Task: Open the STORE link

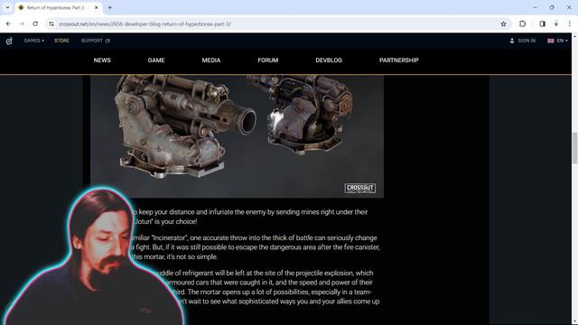Action: 61,41
